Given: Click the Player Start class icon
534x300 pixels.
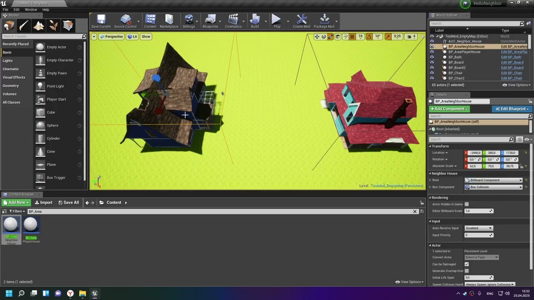Looking at the screenshot, I should pyautogui.click(x=40, y=99).
